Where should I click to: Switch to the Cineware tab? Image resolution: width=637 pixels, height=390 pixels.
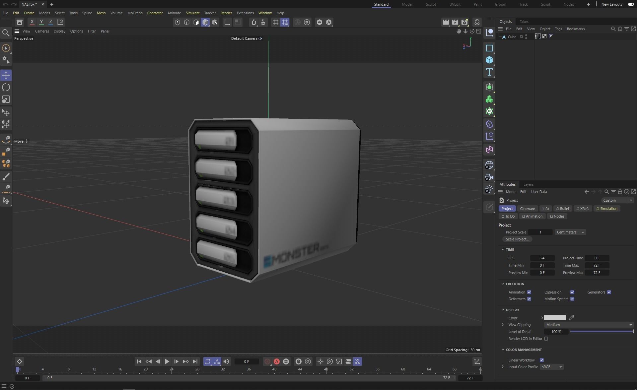[527, 209]
